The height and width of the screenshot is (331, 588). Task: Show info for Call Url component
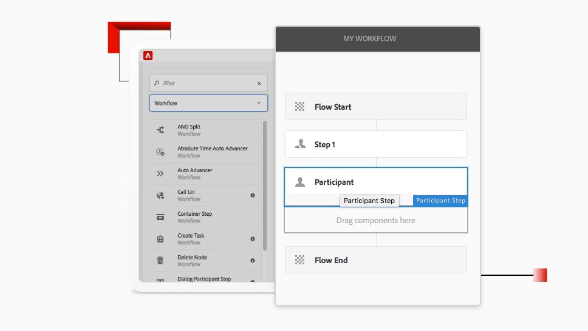252,195
